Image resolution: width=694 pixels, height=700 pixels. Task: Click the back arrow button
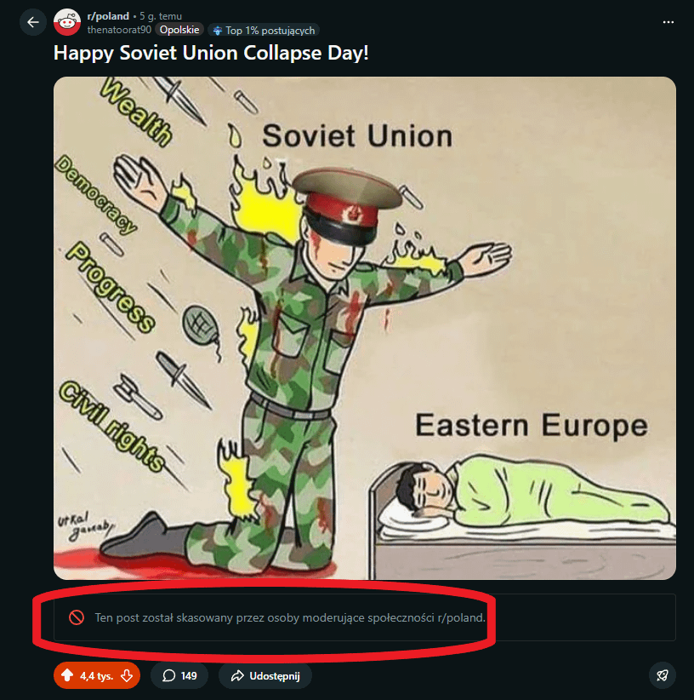[33, 22]
